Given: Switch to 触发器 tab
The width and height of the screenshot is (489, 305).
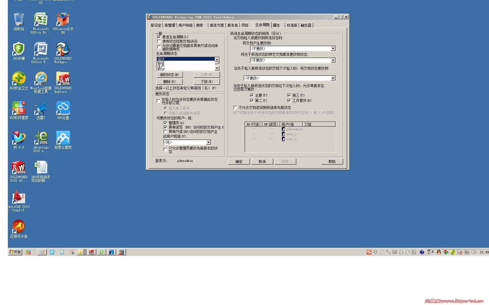Looking at the screenshot, I should click(306, 25).
